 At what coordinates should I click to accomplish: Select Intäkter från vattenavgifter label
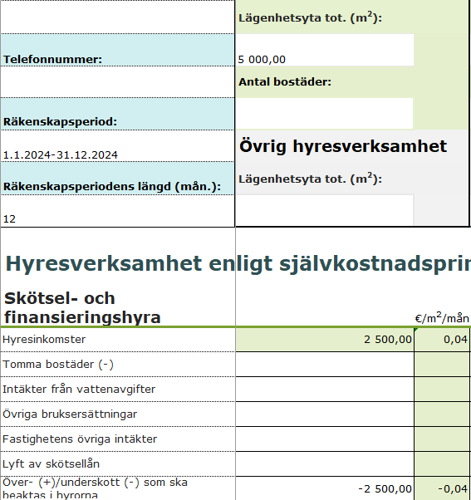[79, 389]
